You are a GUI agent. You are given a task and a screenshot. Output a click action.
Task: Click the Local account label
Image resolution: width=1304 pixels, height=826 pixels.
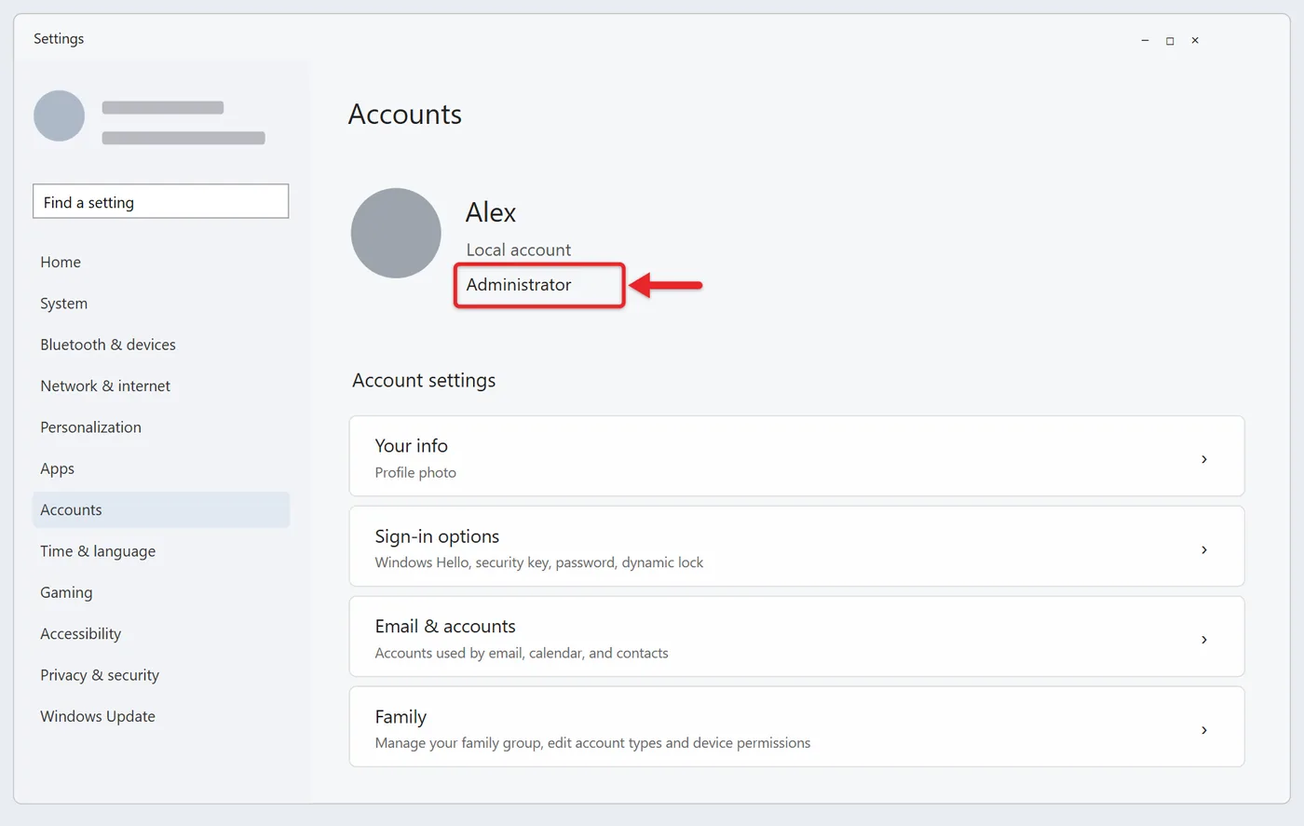point(519,250)
